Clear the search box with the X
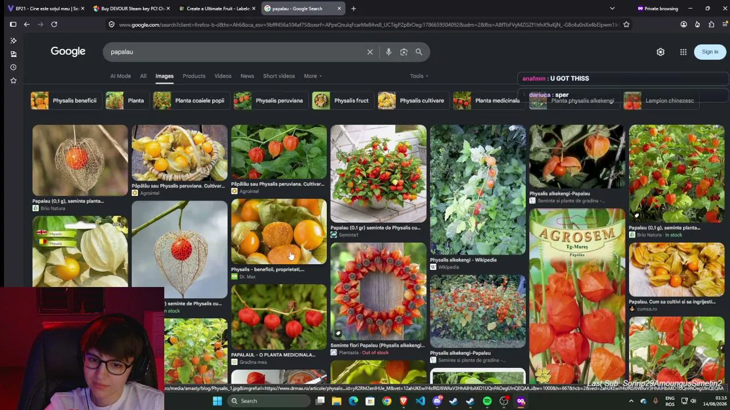 click(370, 52)
